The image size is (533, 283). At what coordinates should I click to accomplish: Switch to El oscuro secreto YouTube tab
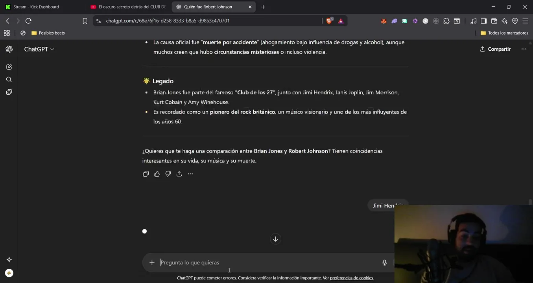coord(128,7)
